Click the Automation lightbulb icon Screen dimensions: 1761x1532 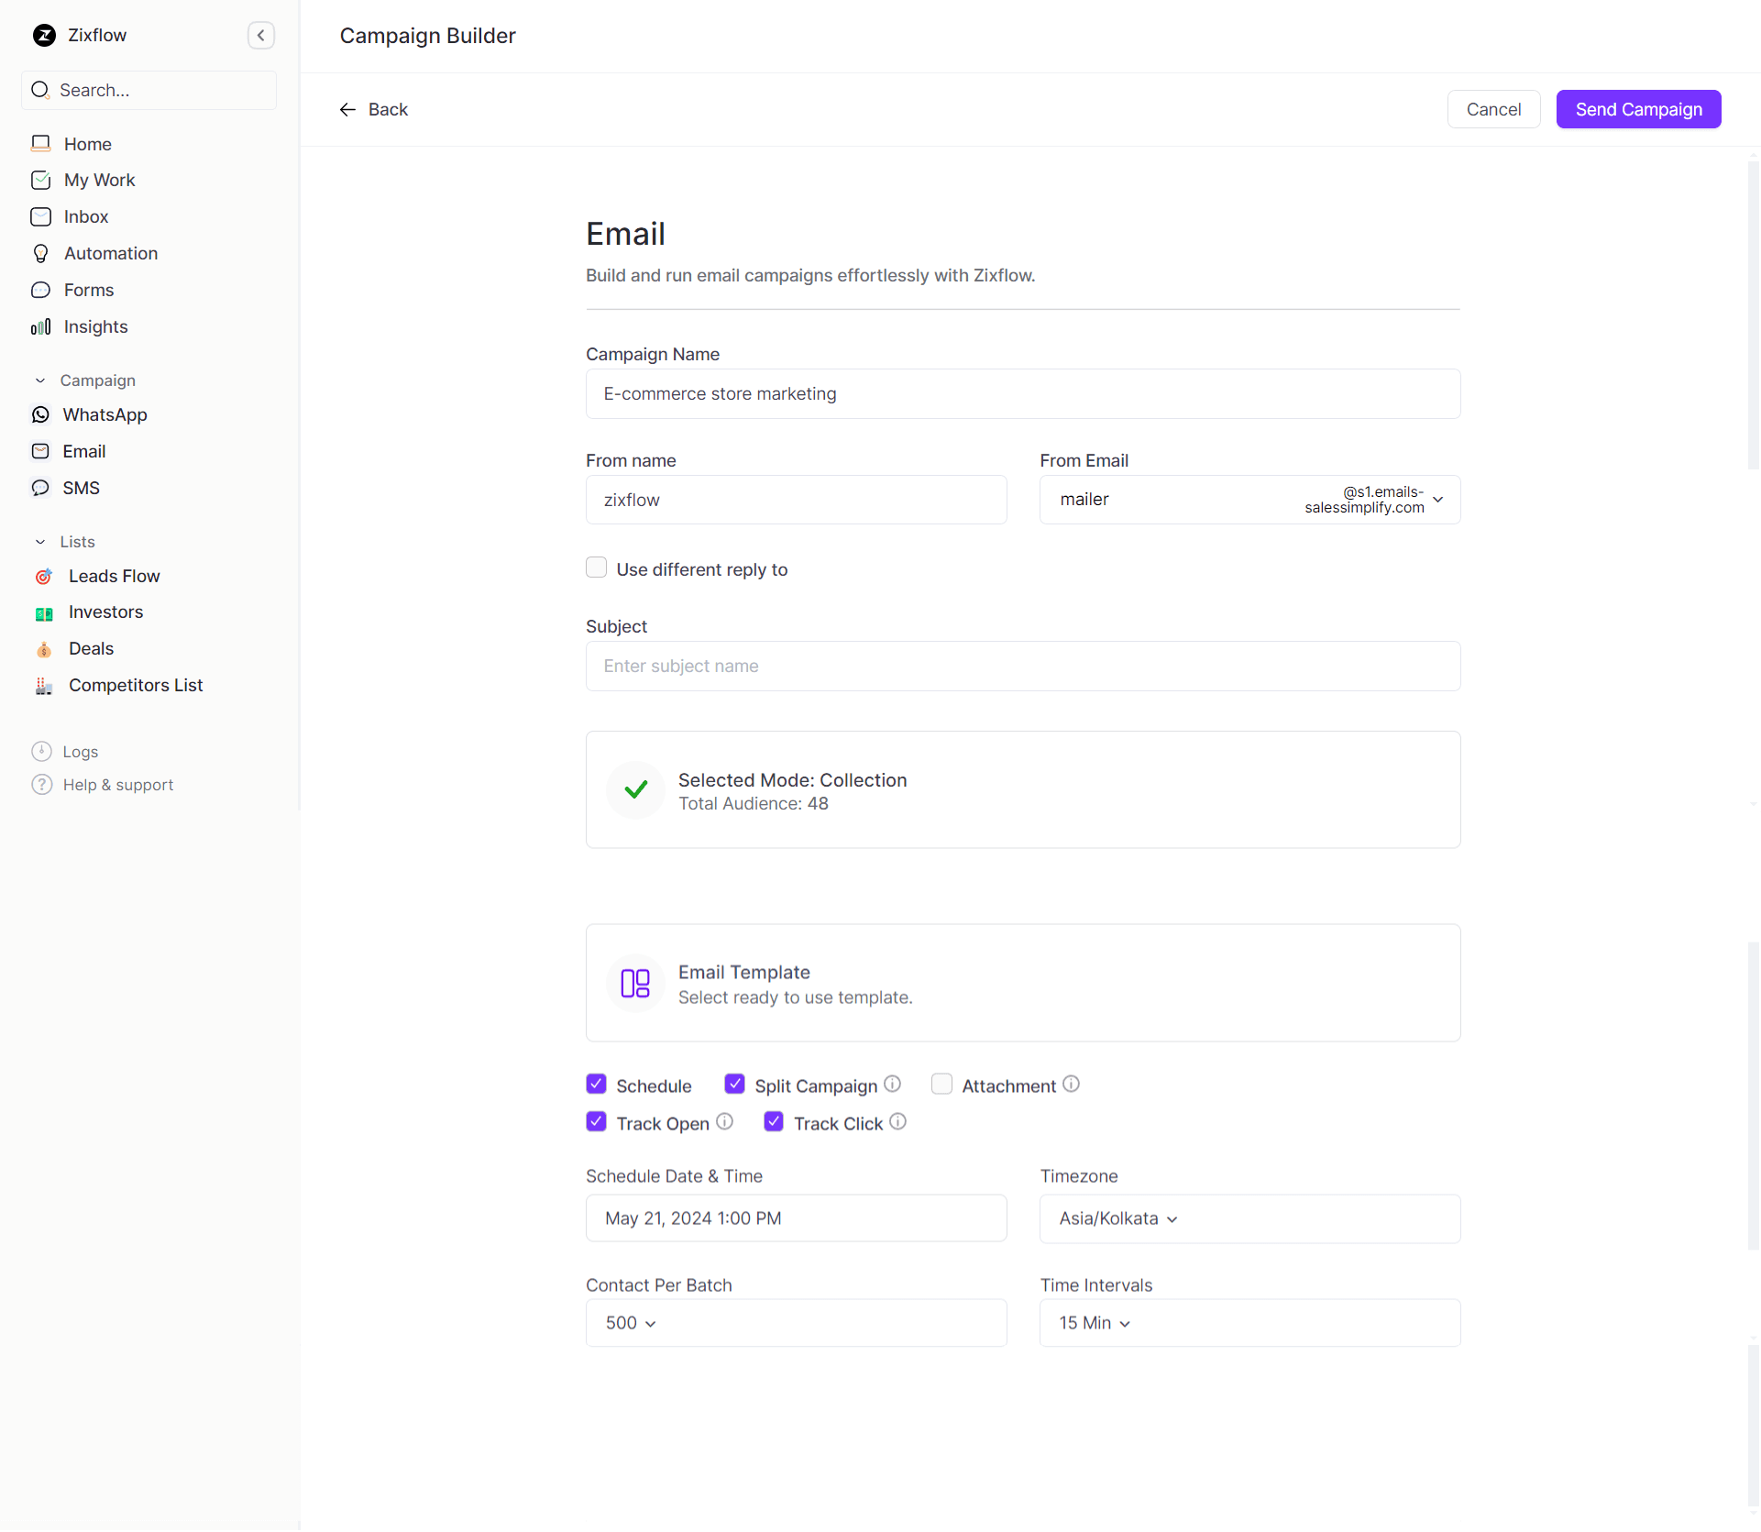41,253
